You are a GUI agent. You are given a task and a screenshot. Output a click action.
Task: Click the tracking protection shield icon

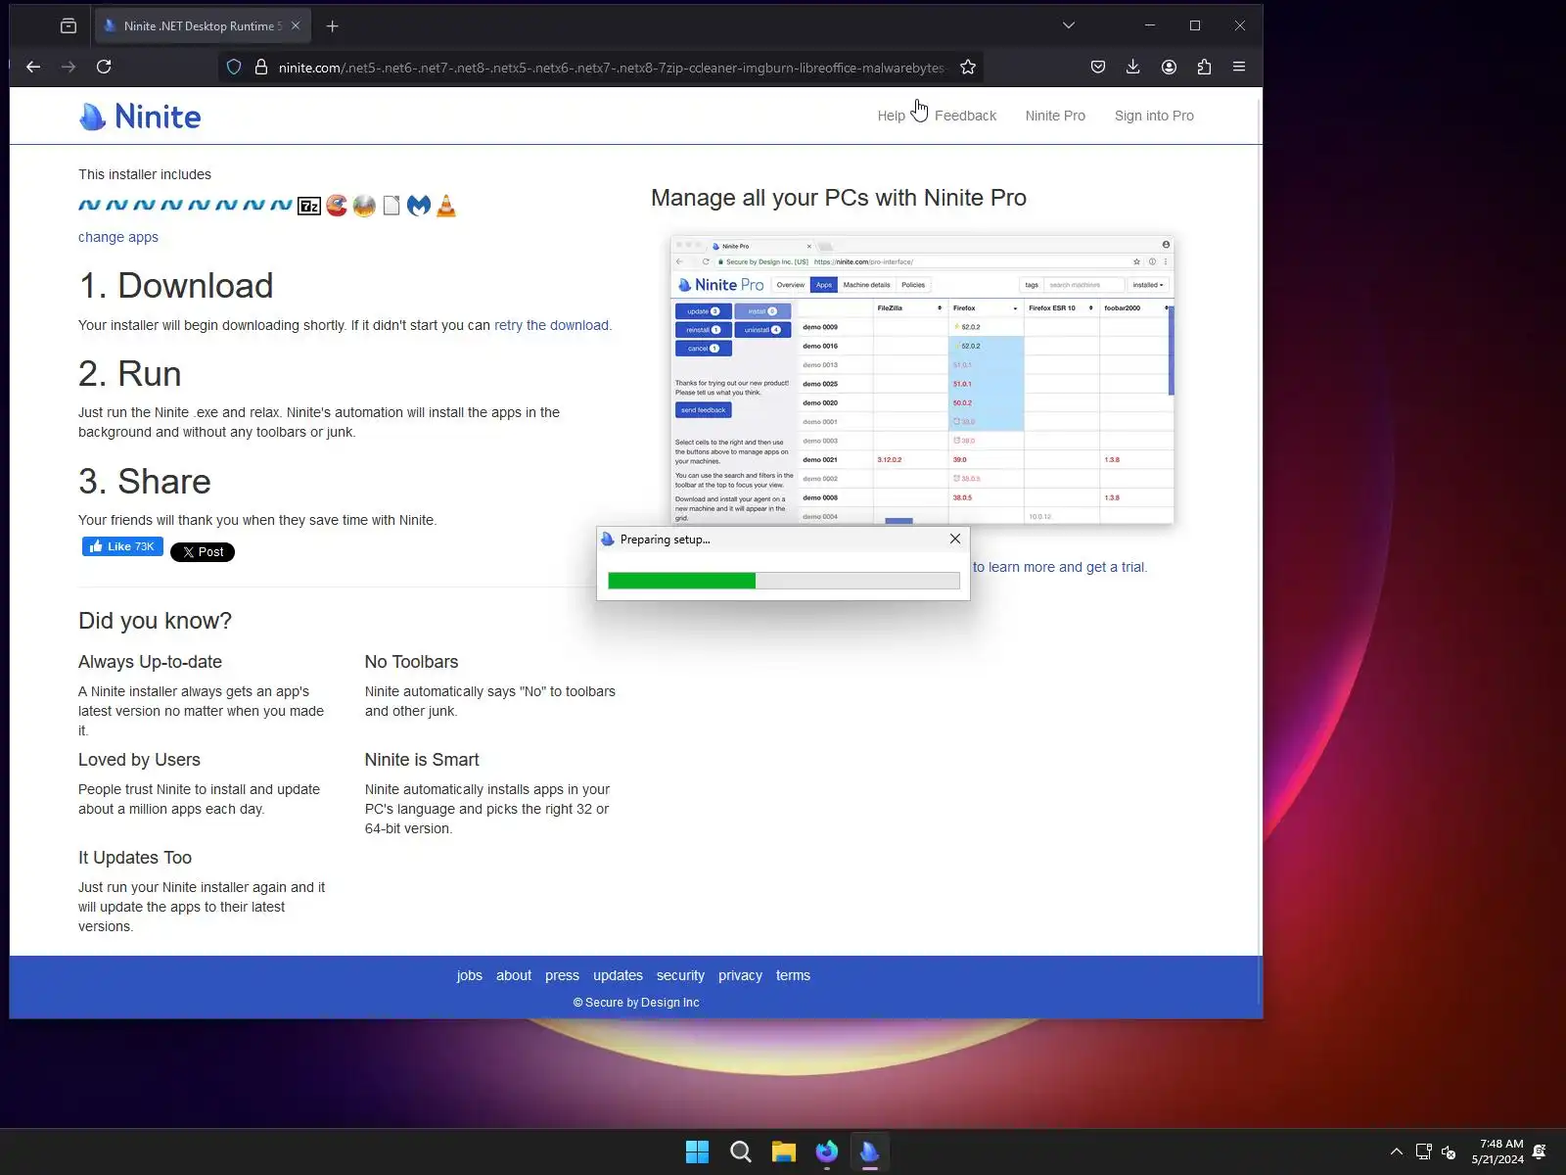pyautogui.click(x=234, y=67)
